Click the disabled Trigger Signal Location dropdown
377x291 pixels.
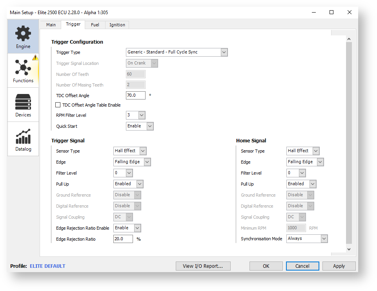coord(142,63)
